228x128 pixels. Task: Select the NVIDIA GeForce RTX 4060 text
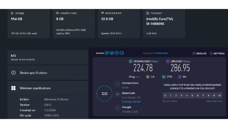pyautogui.click(x=71, y=30)
